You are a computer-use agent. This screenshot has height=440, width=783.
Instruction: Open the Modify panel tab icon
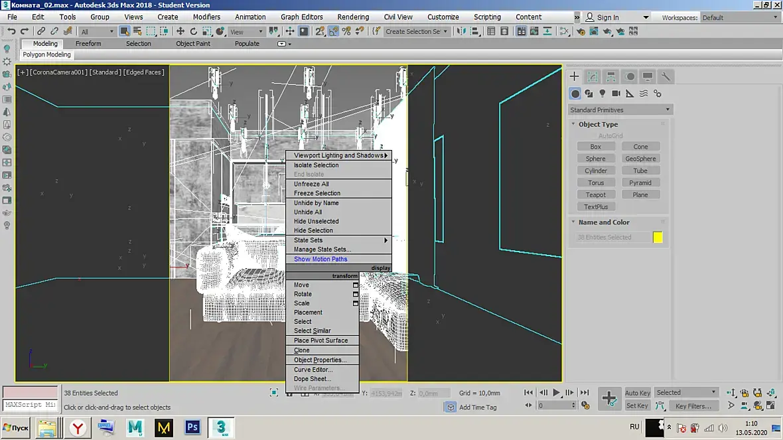point(593,77)
